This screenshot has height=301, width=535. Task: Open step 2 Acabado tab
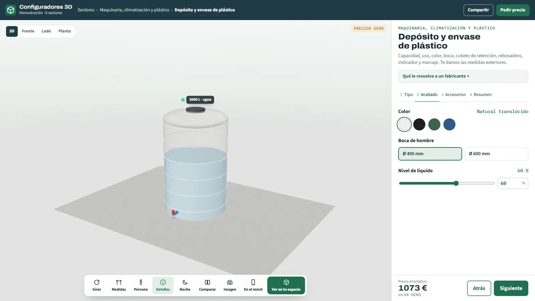tap(427, 95)
